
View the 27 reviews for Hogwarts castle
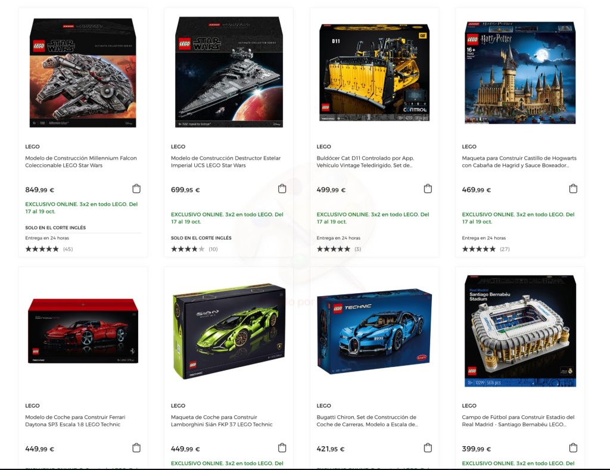[x=486, y=249]
